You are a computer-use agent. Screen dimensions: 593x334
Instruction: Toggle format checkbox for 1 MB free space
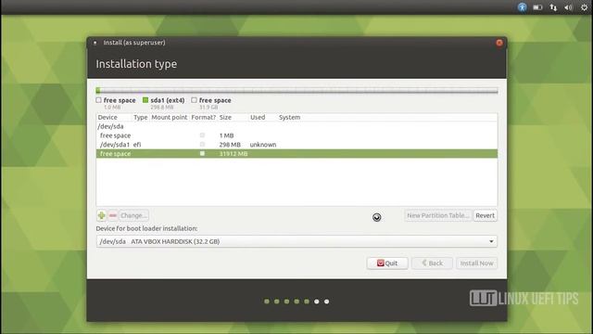202,135
